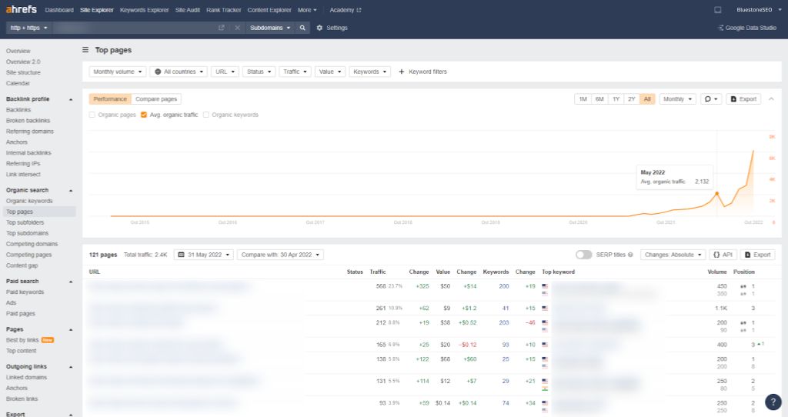Open the Changes: Absolute dropdown
Screen dimensions: 788x417
click(x=672, y=255)
